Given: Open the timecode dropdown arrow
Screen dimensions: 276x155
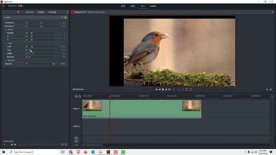Looking at the screenshot, I should click(86, 90).
